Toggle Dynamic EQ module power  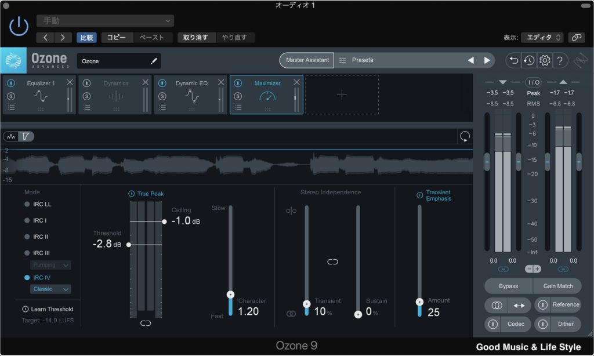(162, 83)
